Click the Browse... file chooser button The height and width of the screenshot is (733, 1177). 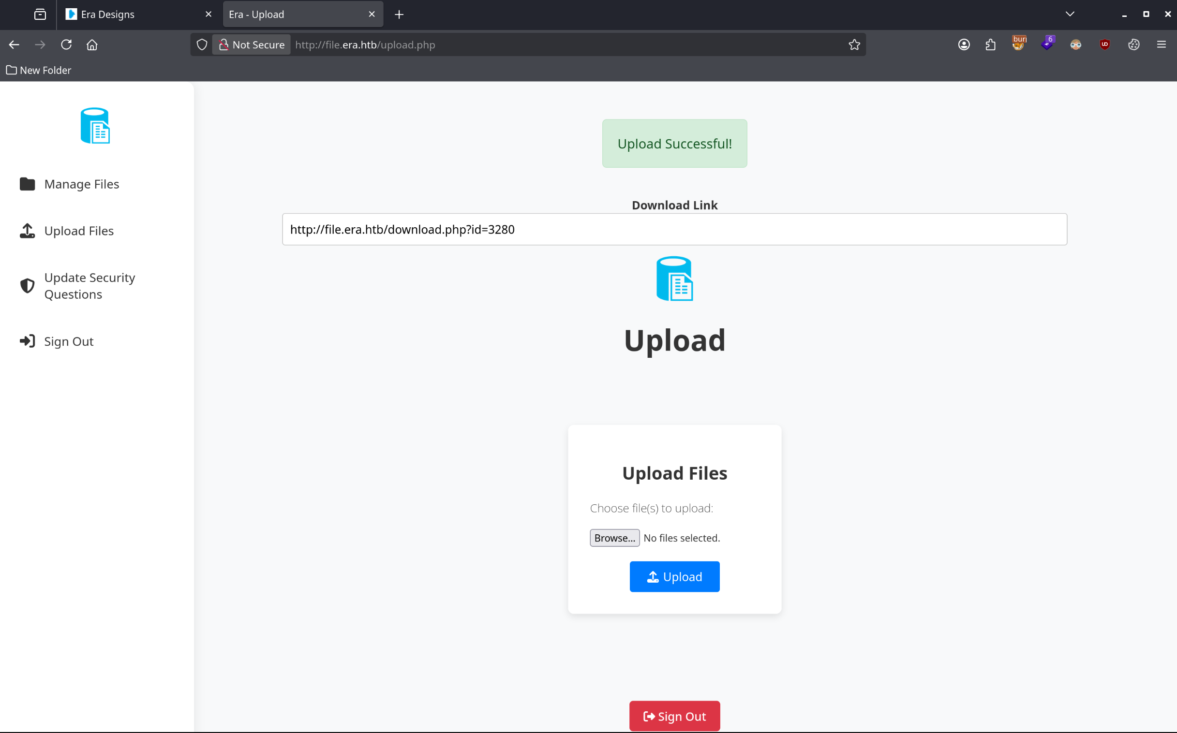click(614, 538)
